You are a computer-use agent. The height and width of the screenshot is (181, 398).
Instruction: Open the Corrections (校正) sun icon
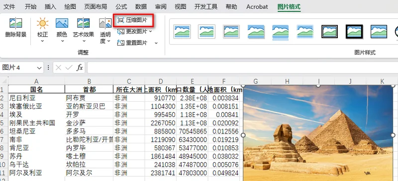[x=42, y=23]
